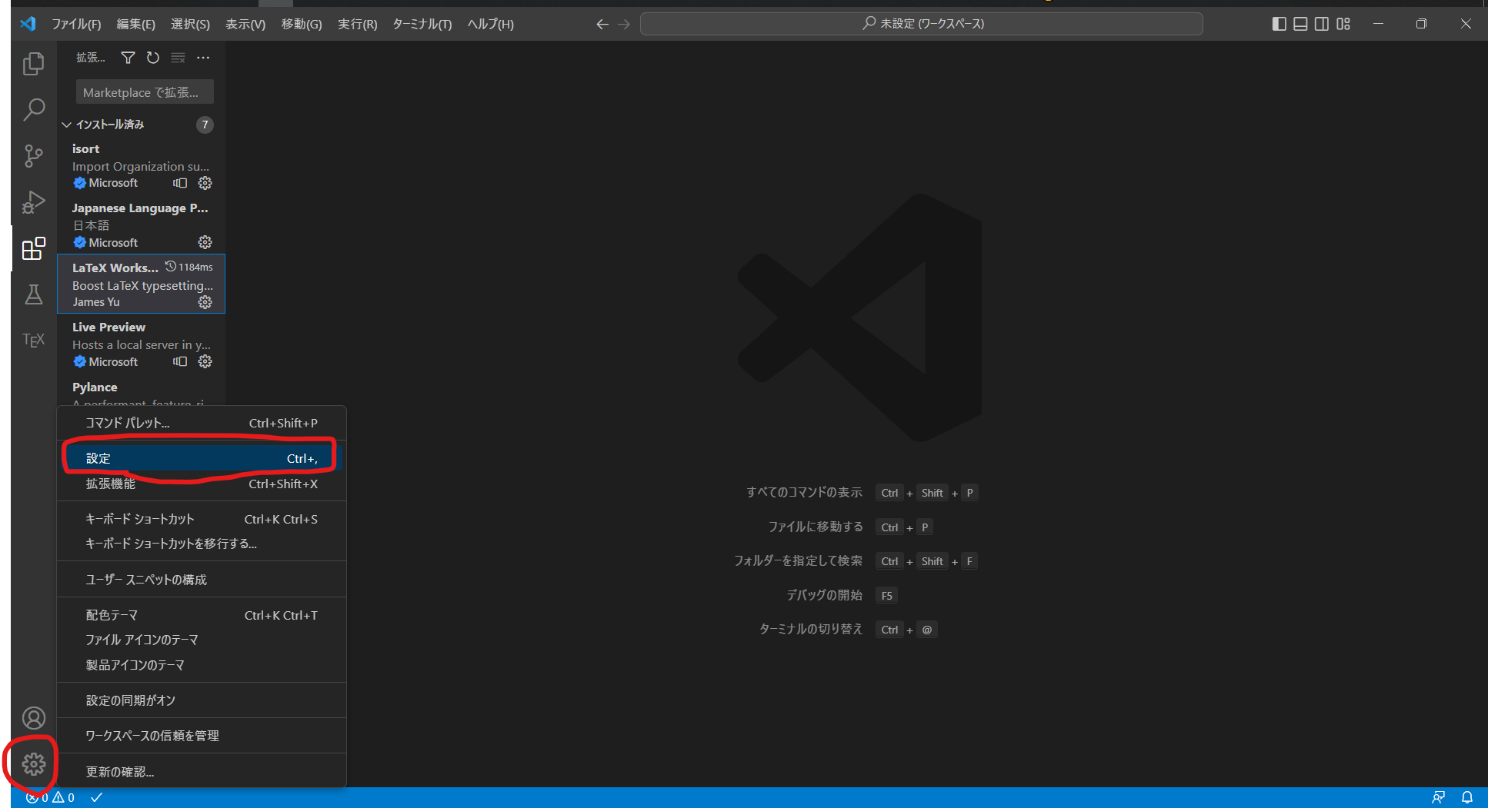Filter extensions with the funnel icon
Screen dimensions: 1488x808
click(x=128, y=58)
